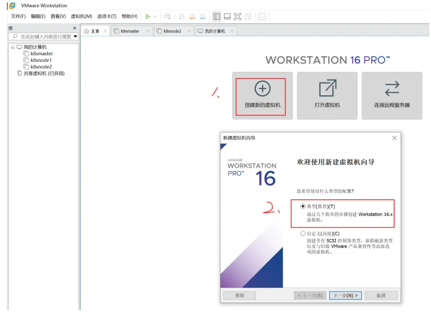This screenshot has width=431, height=315.
Task: Click the 创建新的虚拟机 plus icon
Action: coord(262,89)
